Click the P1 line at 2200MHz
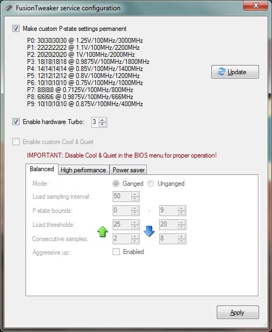Image resolution: width=272 pixels, height=332 pixels. (x=83, y=48)
